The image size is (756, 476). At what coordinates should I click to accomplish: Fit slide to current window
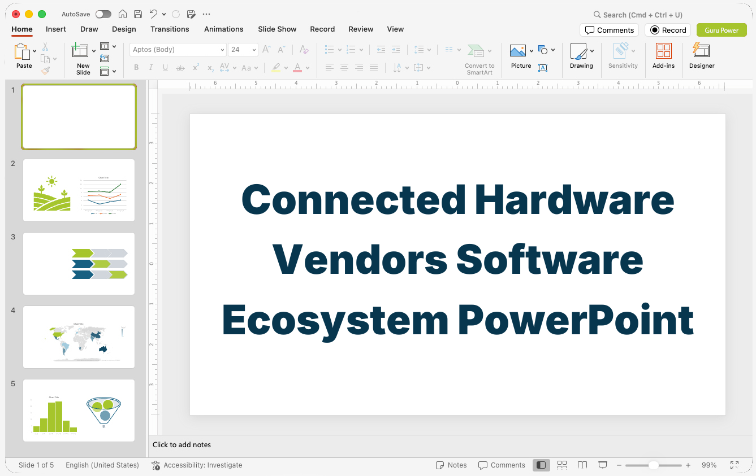[x=735, y=465]
